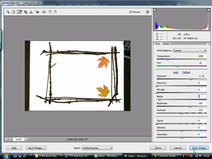Select the Straighten tool
The image size is (212, 159).
click(x=31, y=12)
